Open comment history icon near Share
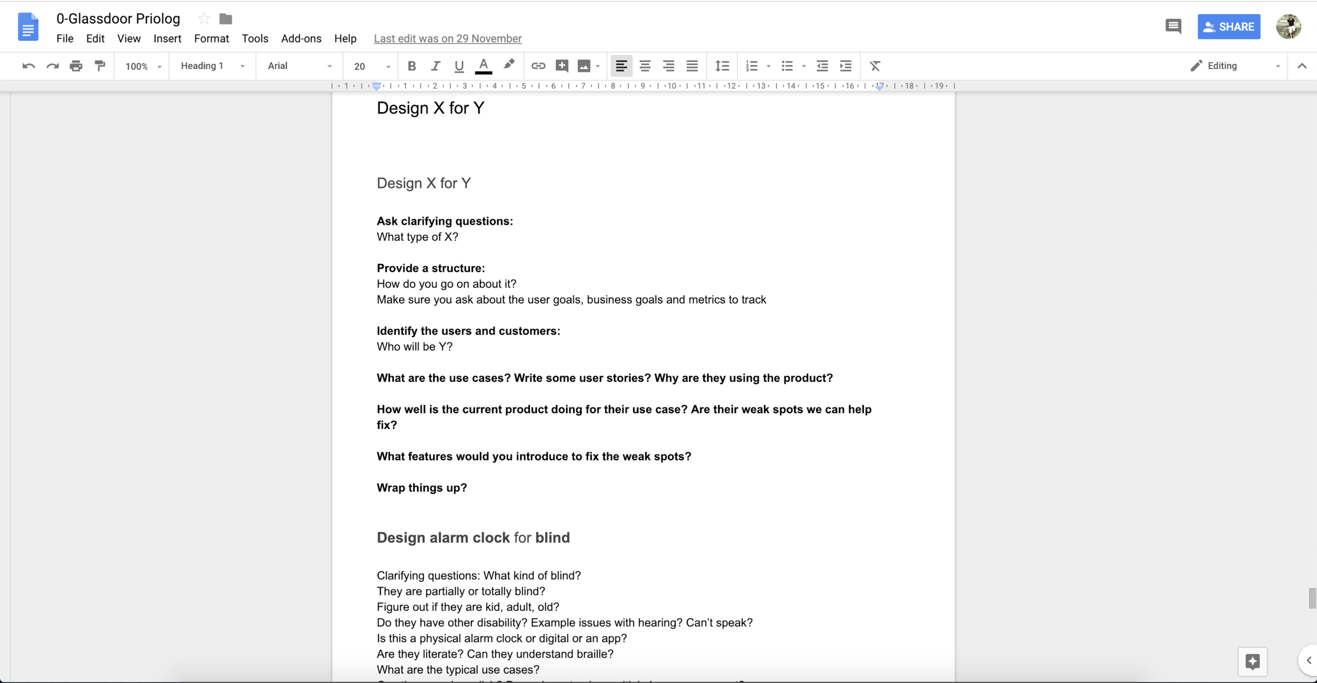The width and height of the screenshot is (1317, 683). click(1173, 27)
